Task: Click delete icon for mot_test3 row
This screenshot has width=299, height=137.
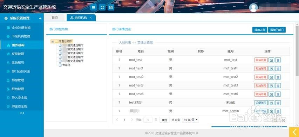Action: [278, 85]
